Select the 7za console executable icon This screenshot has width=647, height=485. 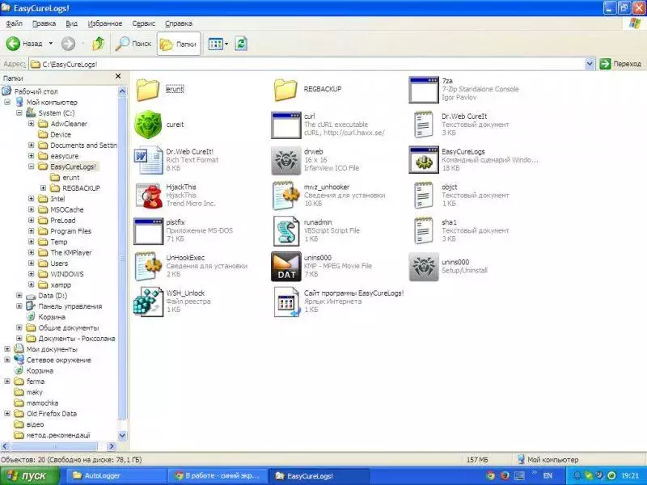424,90
